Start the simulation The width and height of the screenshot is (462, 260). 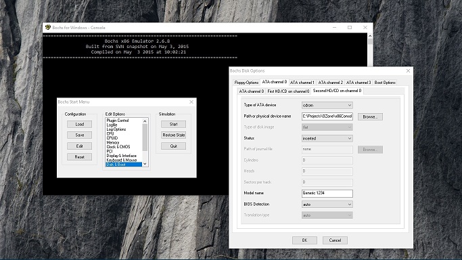173,124
